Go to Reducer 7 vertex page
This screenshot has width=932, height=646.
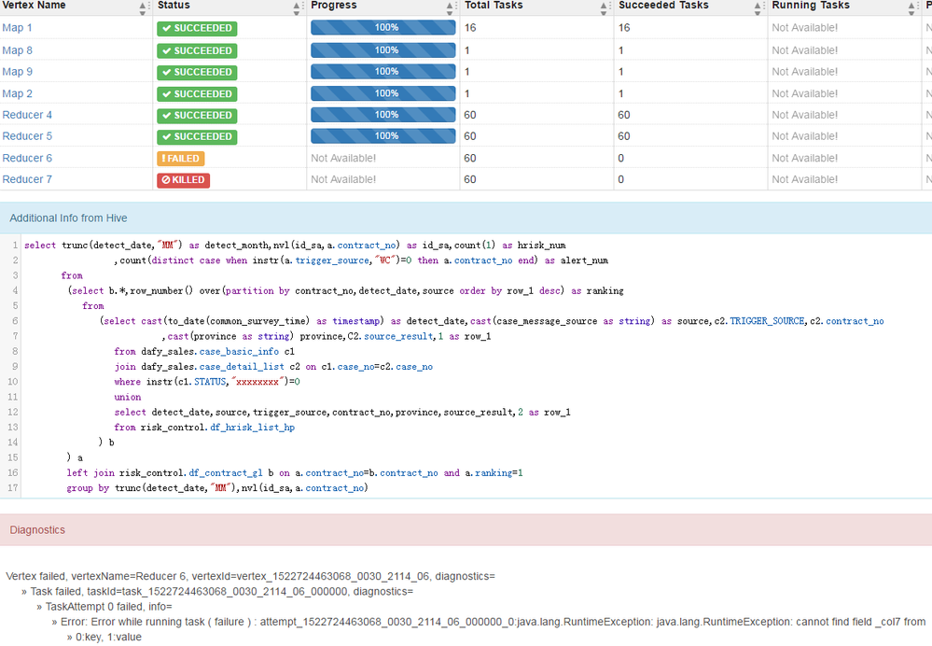click(27, 179)
